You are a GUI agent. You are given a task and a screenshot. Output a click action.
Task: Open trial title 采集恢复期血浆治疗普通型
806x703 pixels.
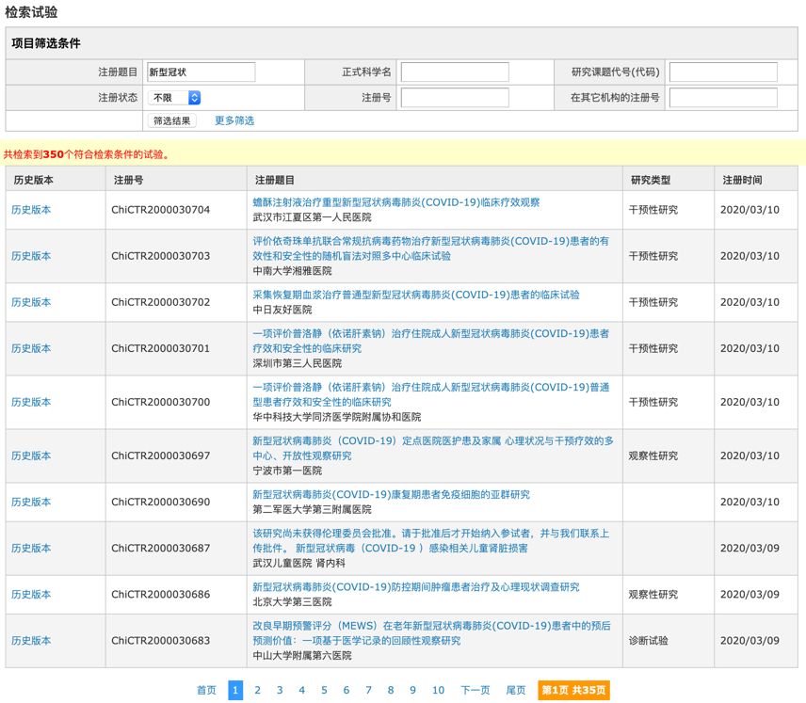pos(416,295)
